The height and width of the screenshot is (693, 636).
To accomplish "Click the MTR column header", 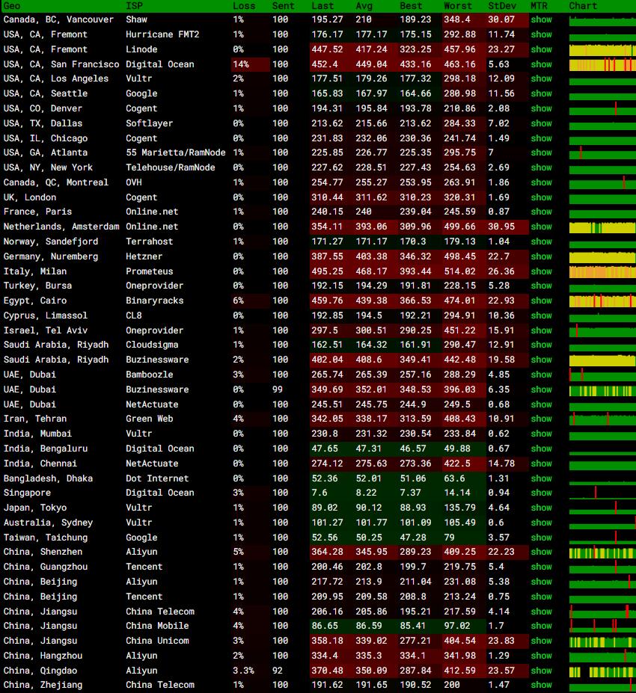I will [539, 6].
